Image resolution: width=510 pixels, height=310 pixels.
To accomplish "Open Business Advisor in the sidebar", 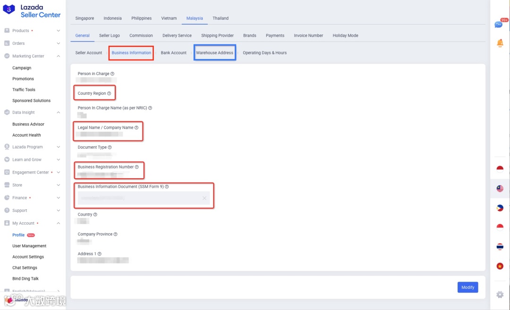I will [28, 124].
